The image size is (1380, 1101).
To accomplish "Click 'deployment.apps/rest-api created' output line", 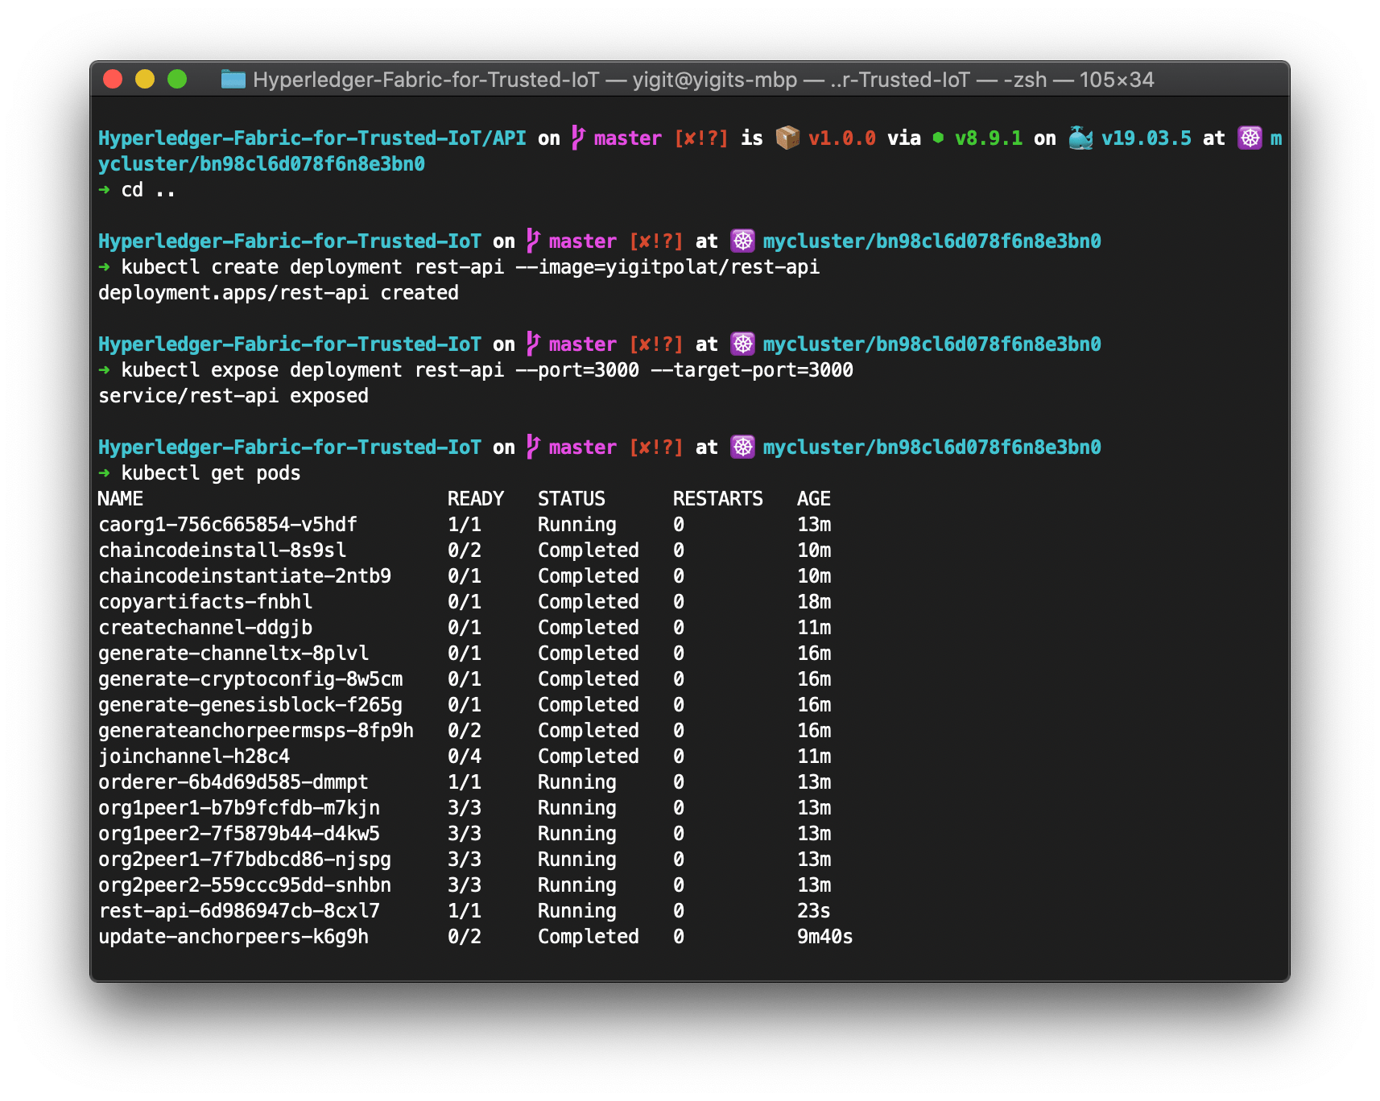I will click(279, 293).
